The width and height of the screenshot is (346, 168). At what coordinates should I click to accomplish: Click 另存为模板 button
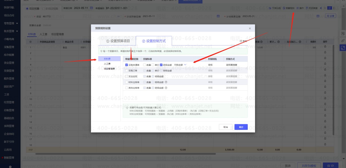tap(309, 166)
